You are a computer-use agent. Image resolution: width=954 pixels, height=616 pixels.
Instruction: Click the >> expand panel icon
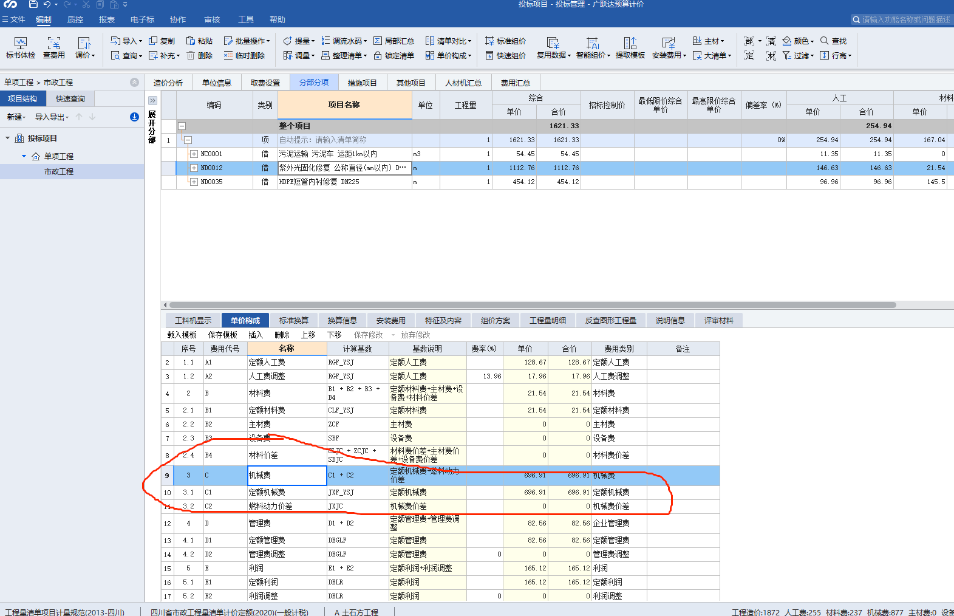point(152,100)
